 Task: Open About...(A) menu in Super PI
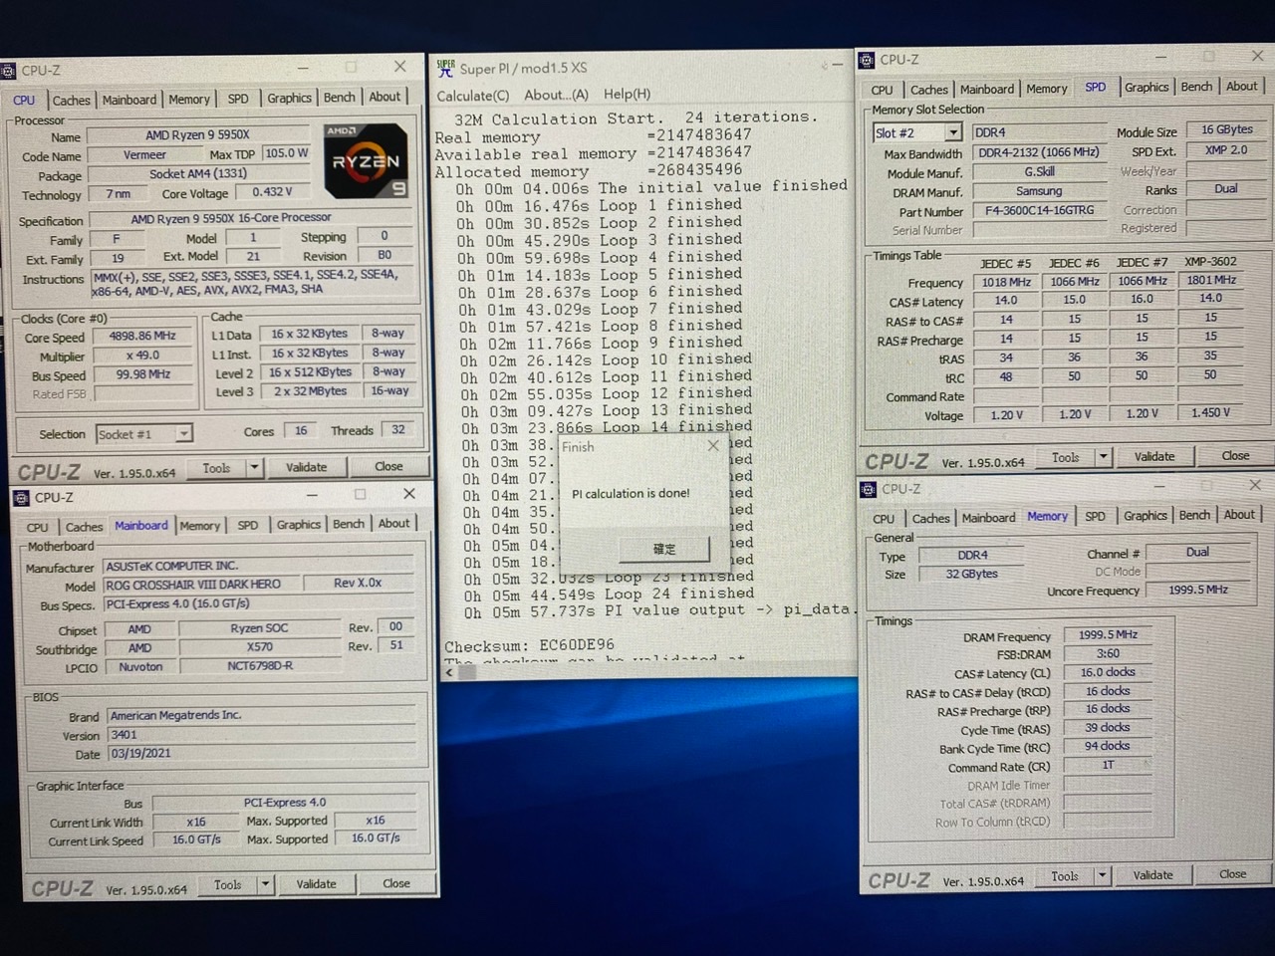pos(556,95)
